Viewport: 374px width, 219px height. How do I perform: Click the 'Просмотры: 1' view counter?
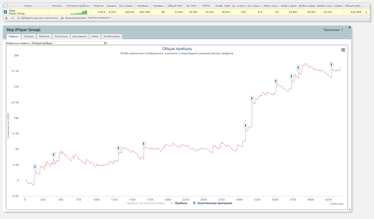tap(333, 30)
